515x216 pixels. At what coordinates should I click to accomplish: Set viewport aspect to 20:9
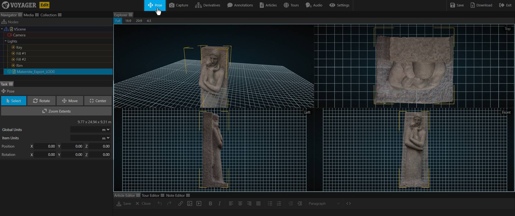139,21
